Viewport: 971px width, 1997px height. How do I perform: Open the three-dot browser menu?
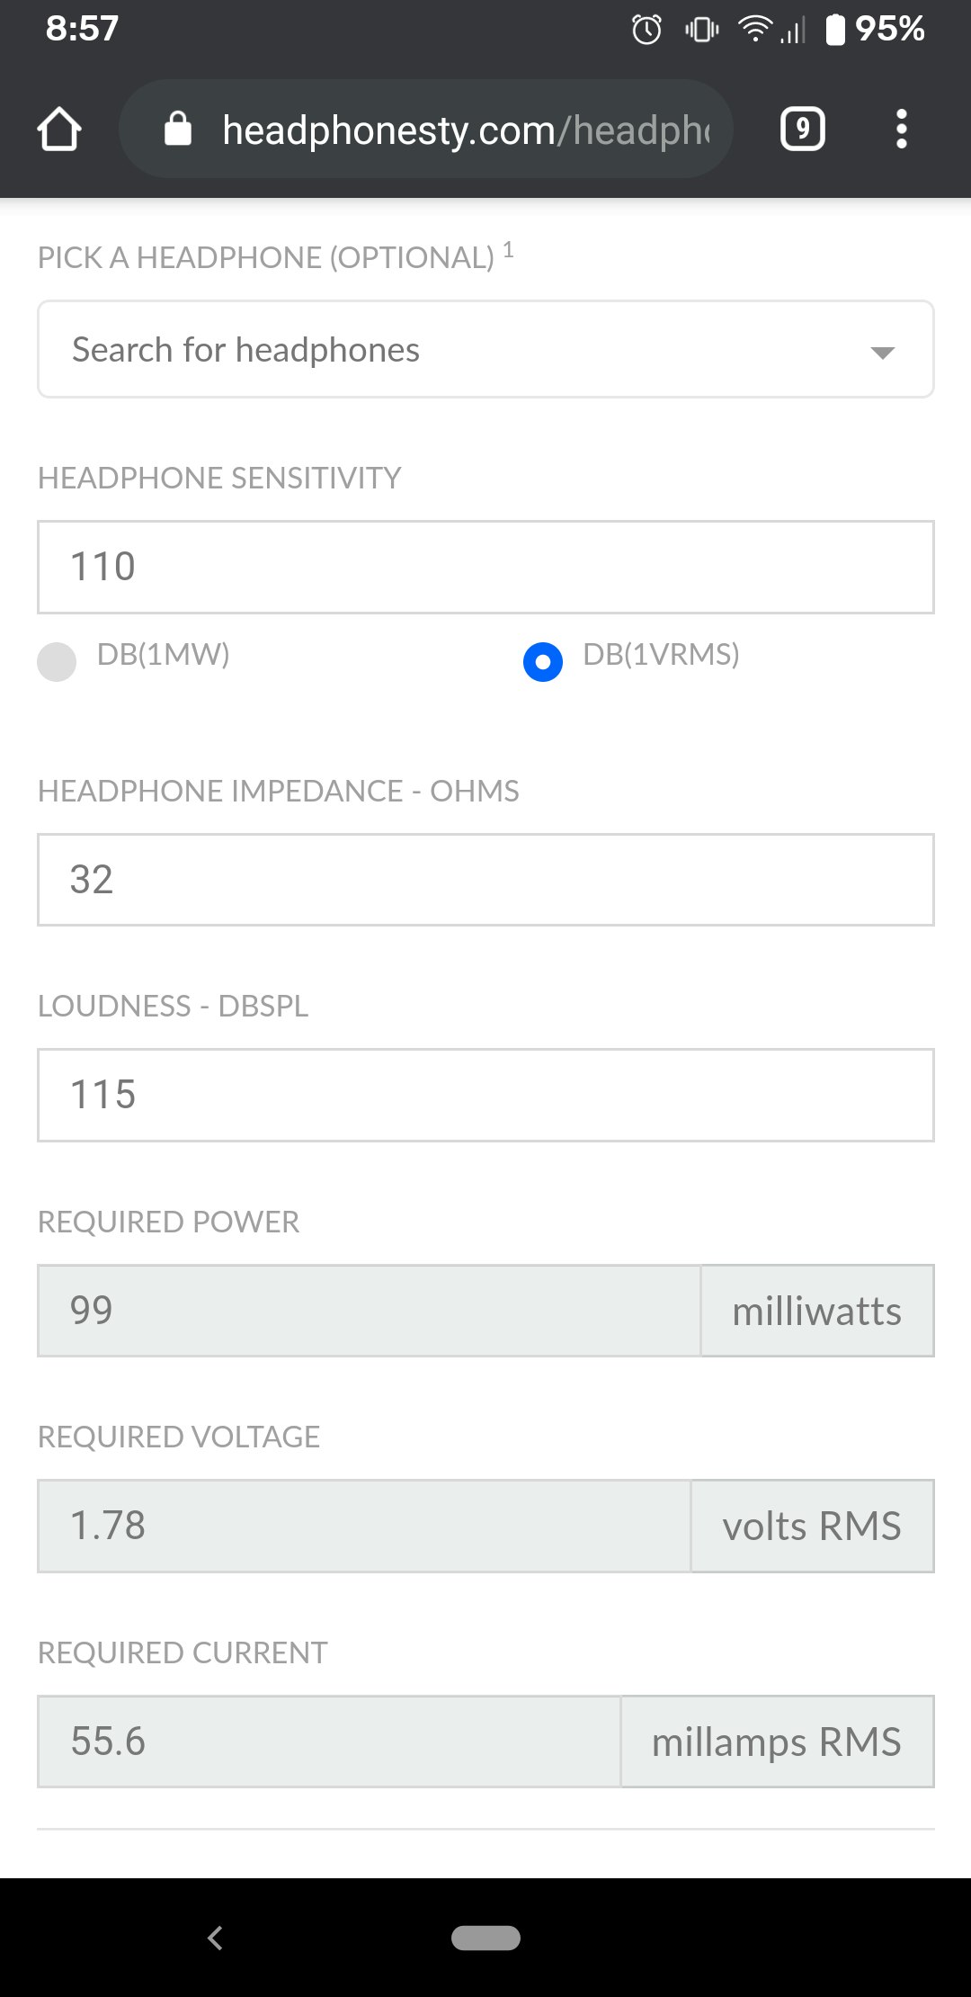click(901, 130)
